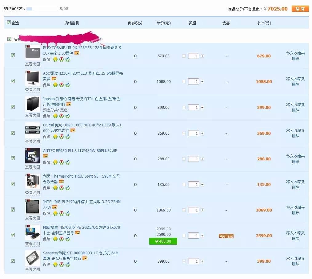Screen dimensions: 312x279
Task: Uncheck the Aoc I2367F monitor item checkbox
Action: (x=13, y=81)
